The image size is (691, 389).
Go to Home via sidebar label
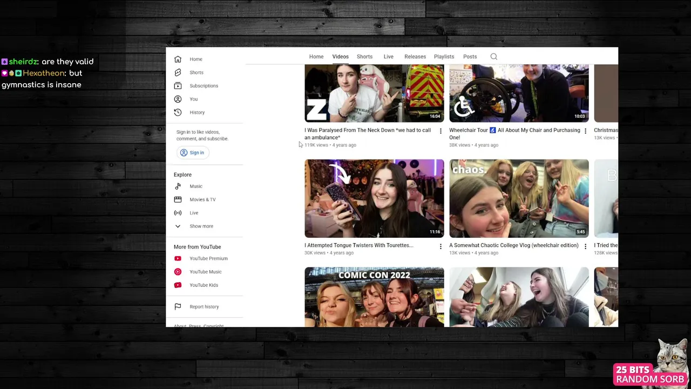[196, 59]
